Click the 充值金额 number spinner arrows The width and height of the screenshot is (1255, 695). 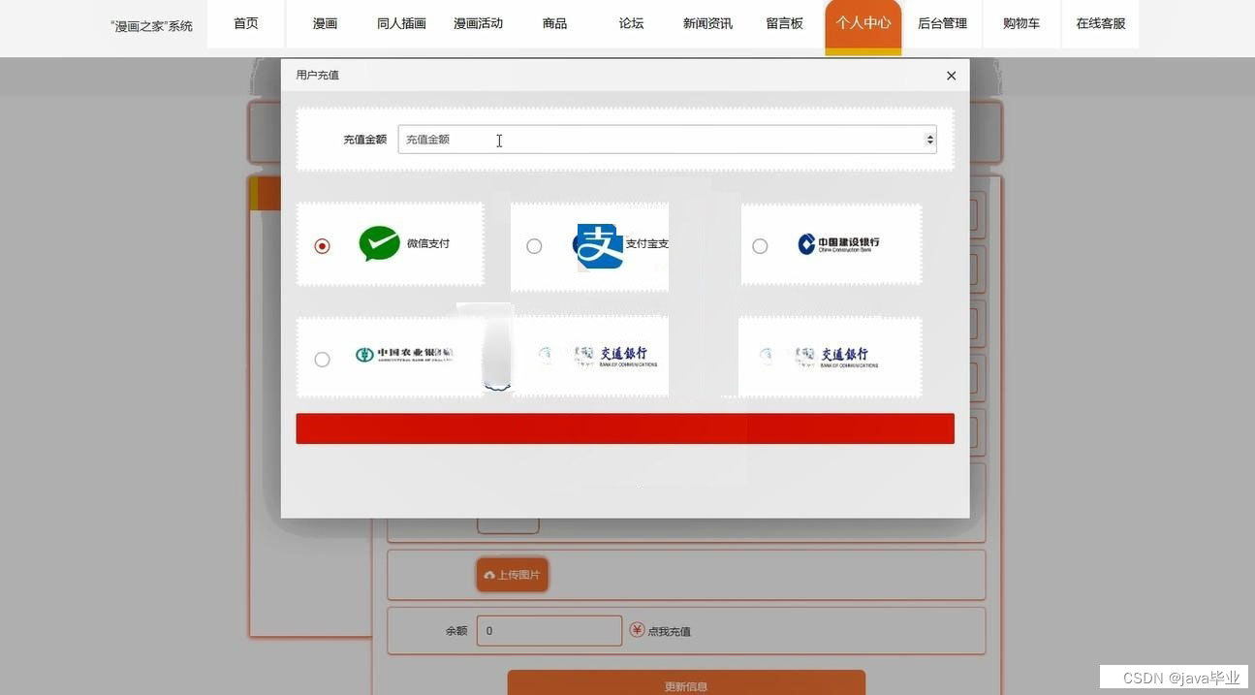(x=930, y=140)
